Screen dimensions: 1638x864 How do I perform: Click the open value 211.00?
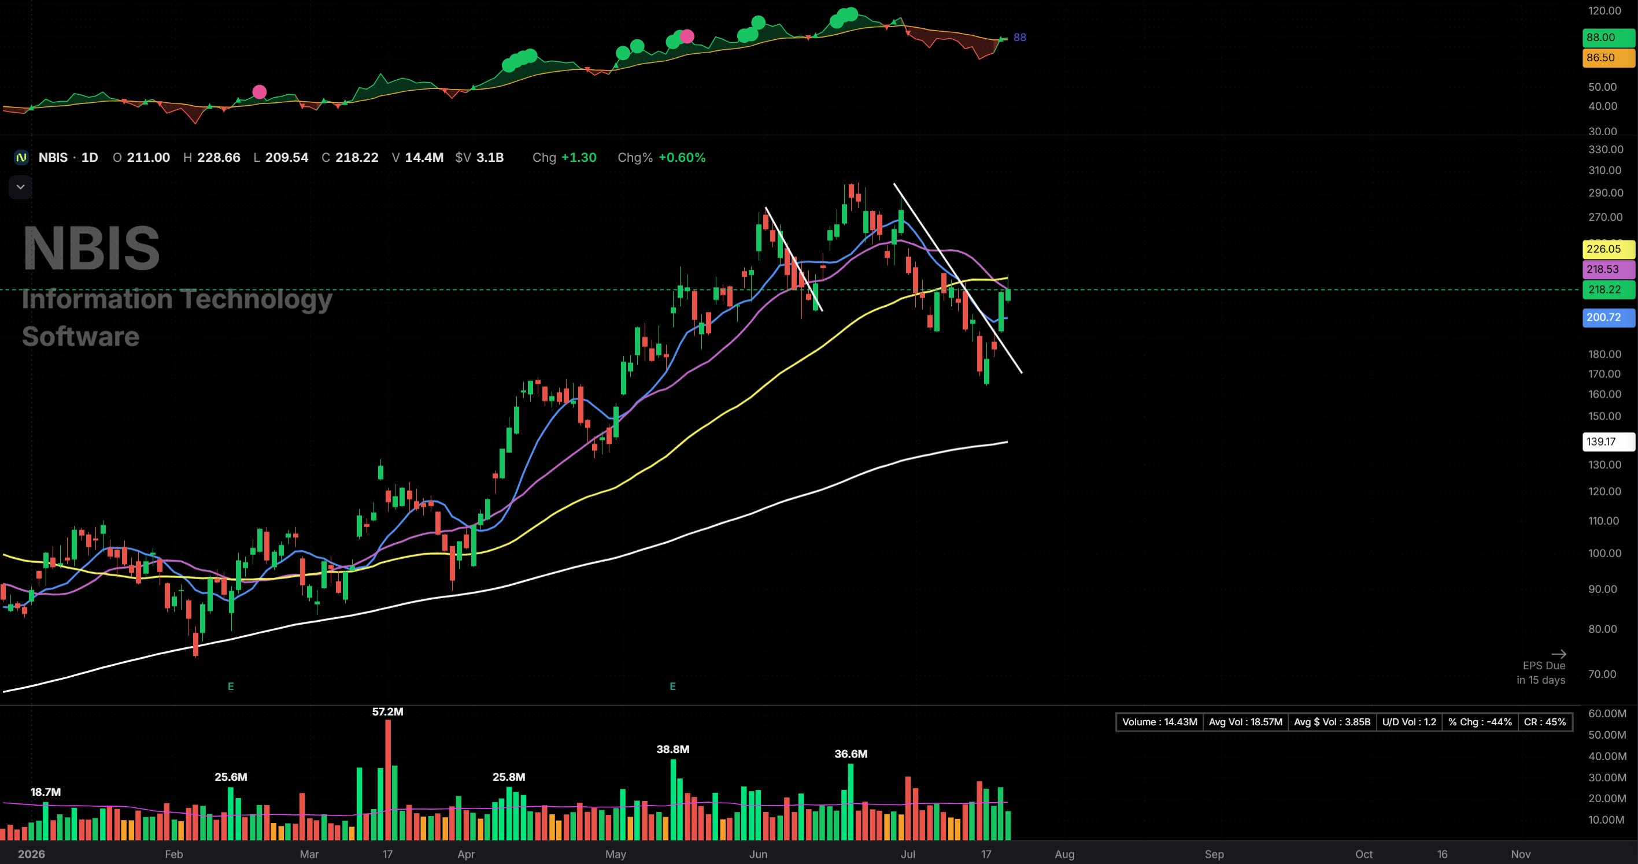tap(148, 158)
